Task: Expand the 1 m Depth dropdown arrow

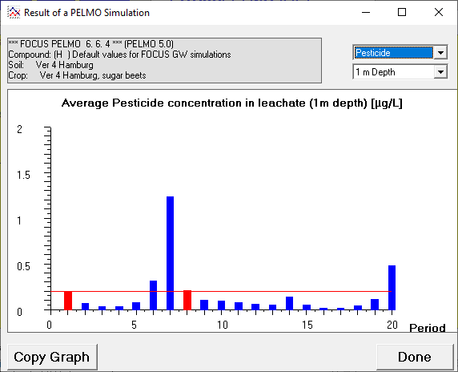Action: tap(440, 72)
